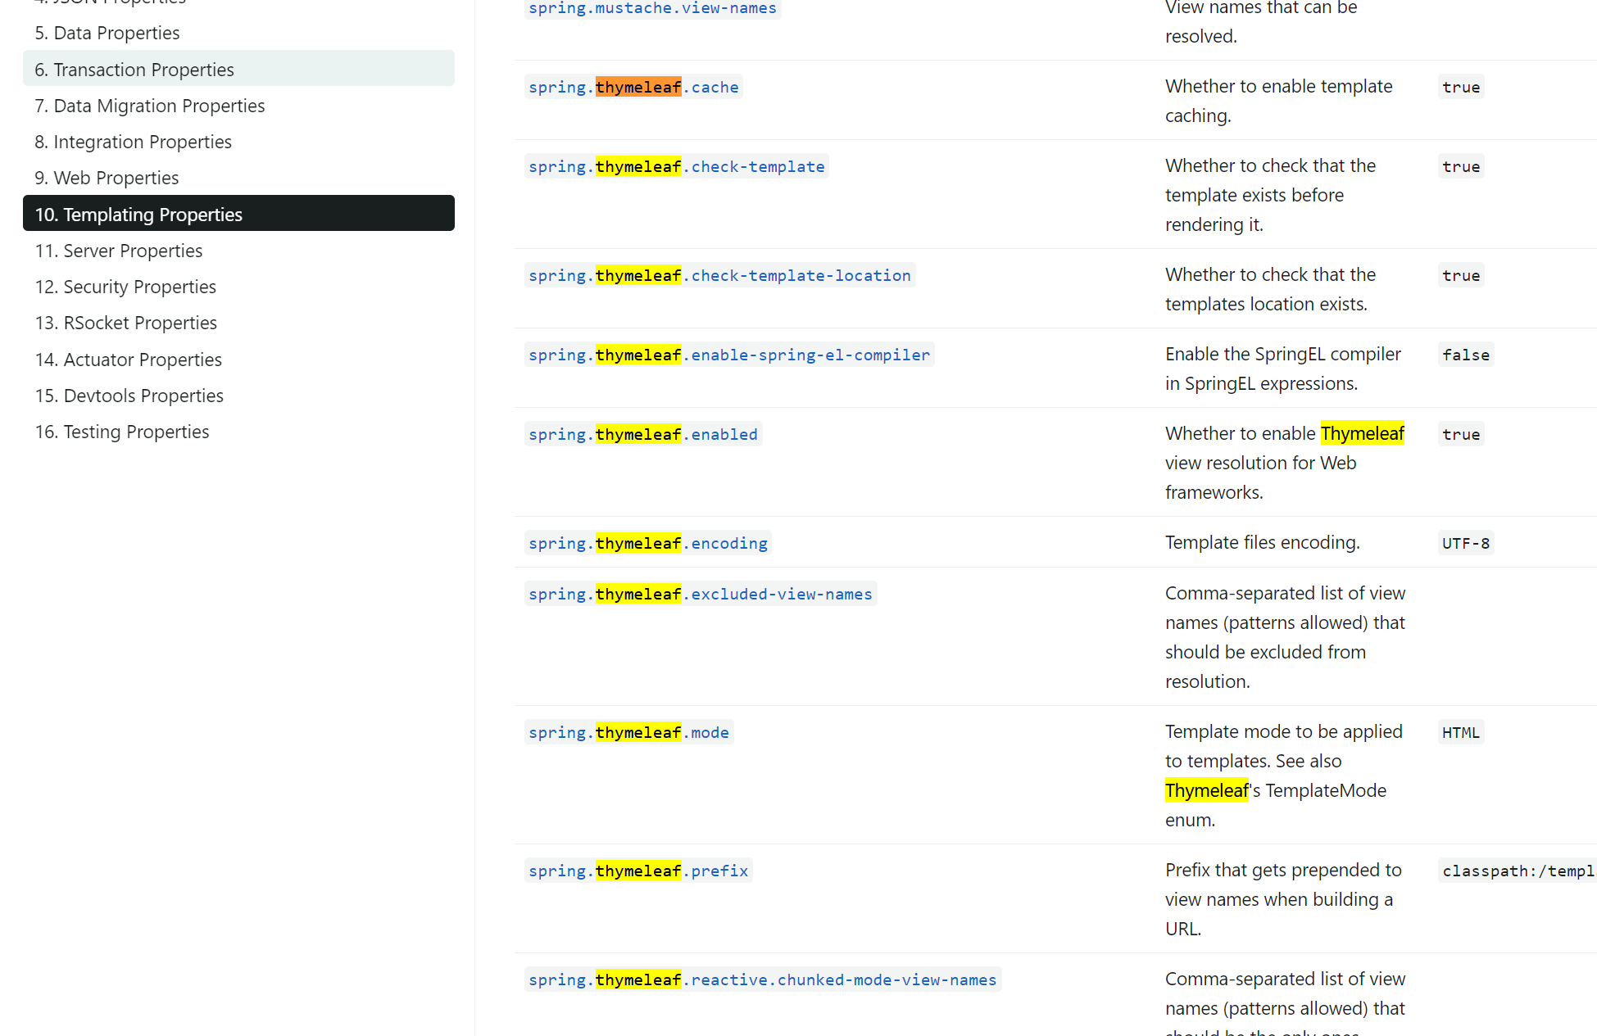Screen dimensions: 1597x1036
Task: Click 'Template files encoding.' description
Action: click(1262, 542)
